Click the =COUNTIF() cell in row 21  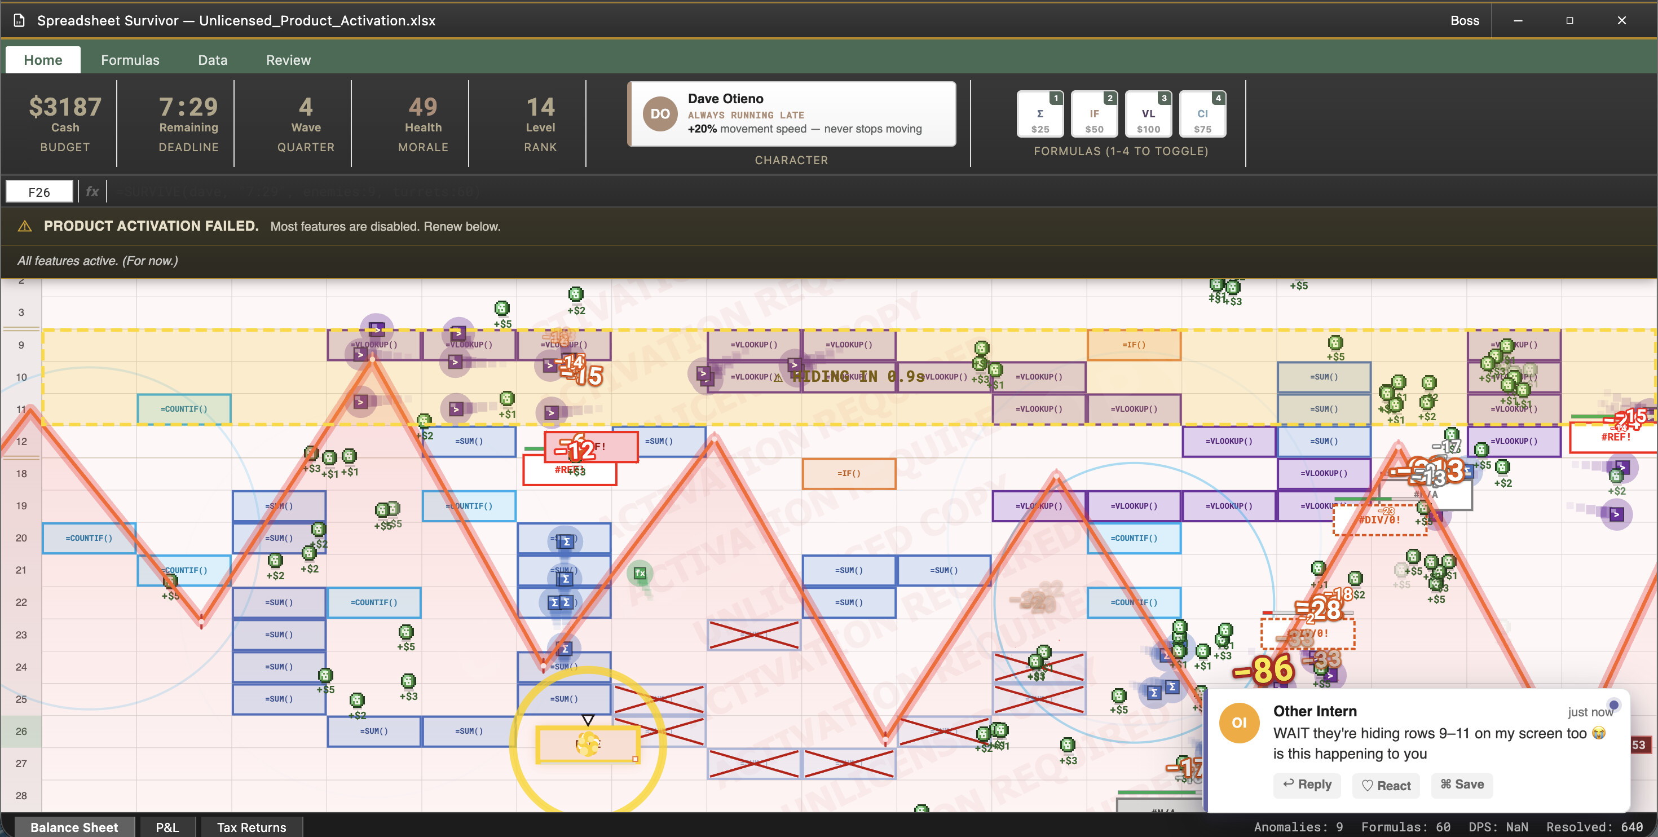click(184, 570)
